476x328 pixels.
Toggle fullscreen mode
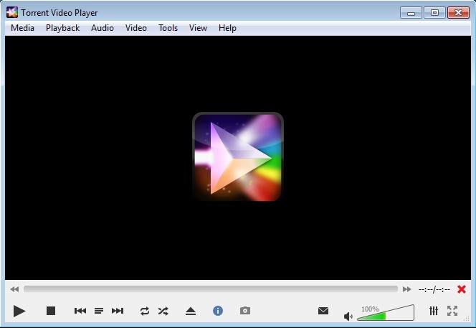[x=452, y=311]
